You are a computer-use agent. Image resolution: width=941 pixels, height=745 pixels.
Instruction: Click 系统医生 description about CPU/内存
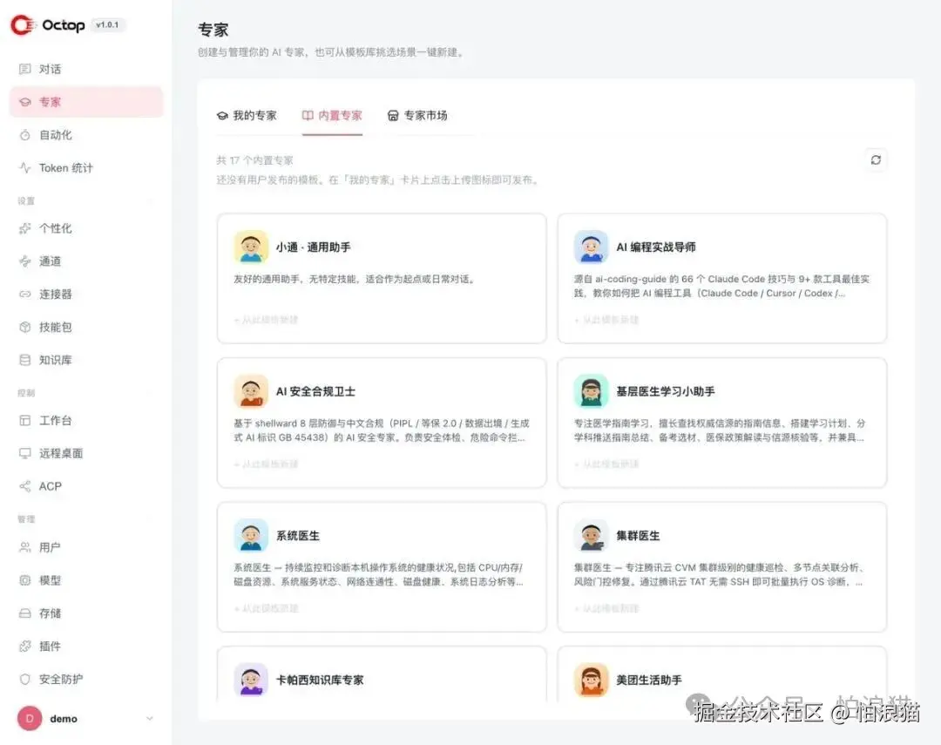click(379, 574)
